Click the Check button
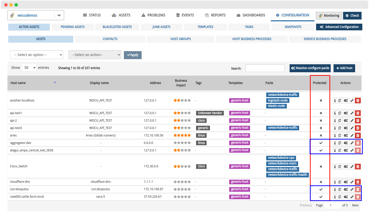The height and width of the screenshot is (219, 369). [x=352, y=16]
